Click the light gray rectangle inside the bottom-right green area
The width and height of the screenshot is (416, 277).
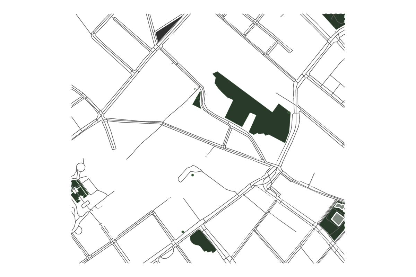click(x=337, y=219)
